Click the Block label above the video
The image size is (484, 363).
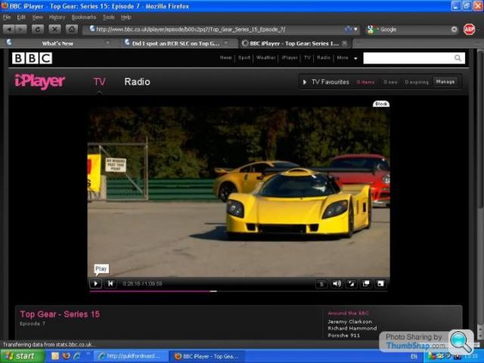coord(381,104)
